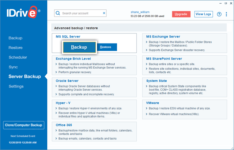The height and width of the screenshot is (150, 234).
Task: Open the help question mark icon
Action: (x=219, y=14)
